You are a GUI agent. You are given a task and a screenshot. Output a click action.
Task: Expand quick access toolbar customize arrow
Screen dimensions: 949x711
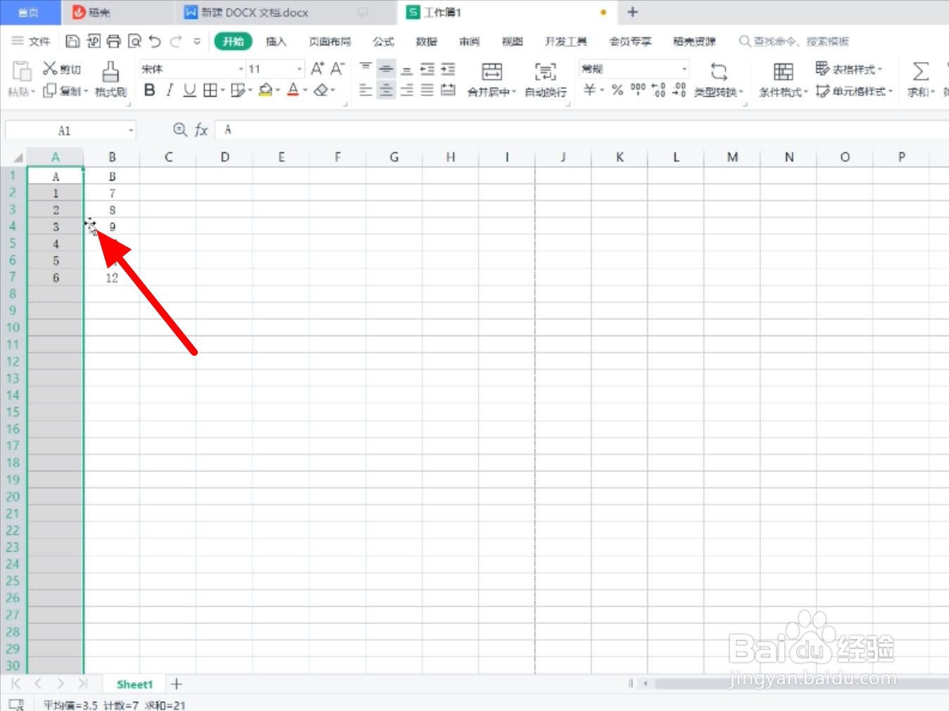[x=197, y=41]
